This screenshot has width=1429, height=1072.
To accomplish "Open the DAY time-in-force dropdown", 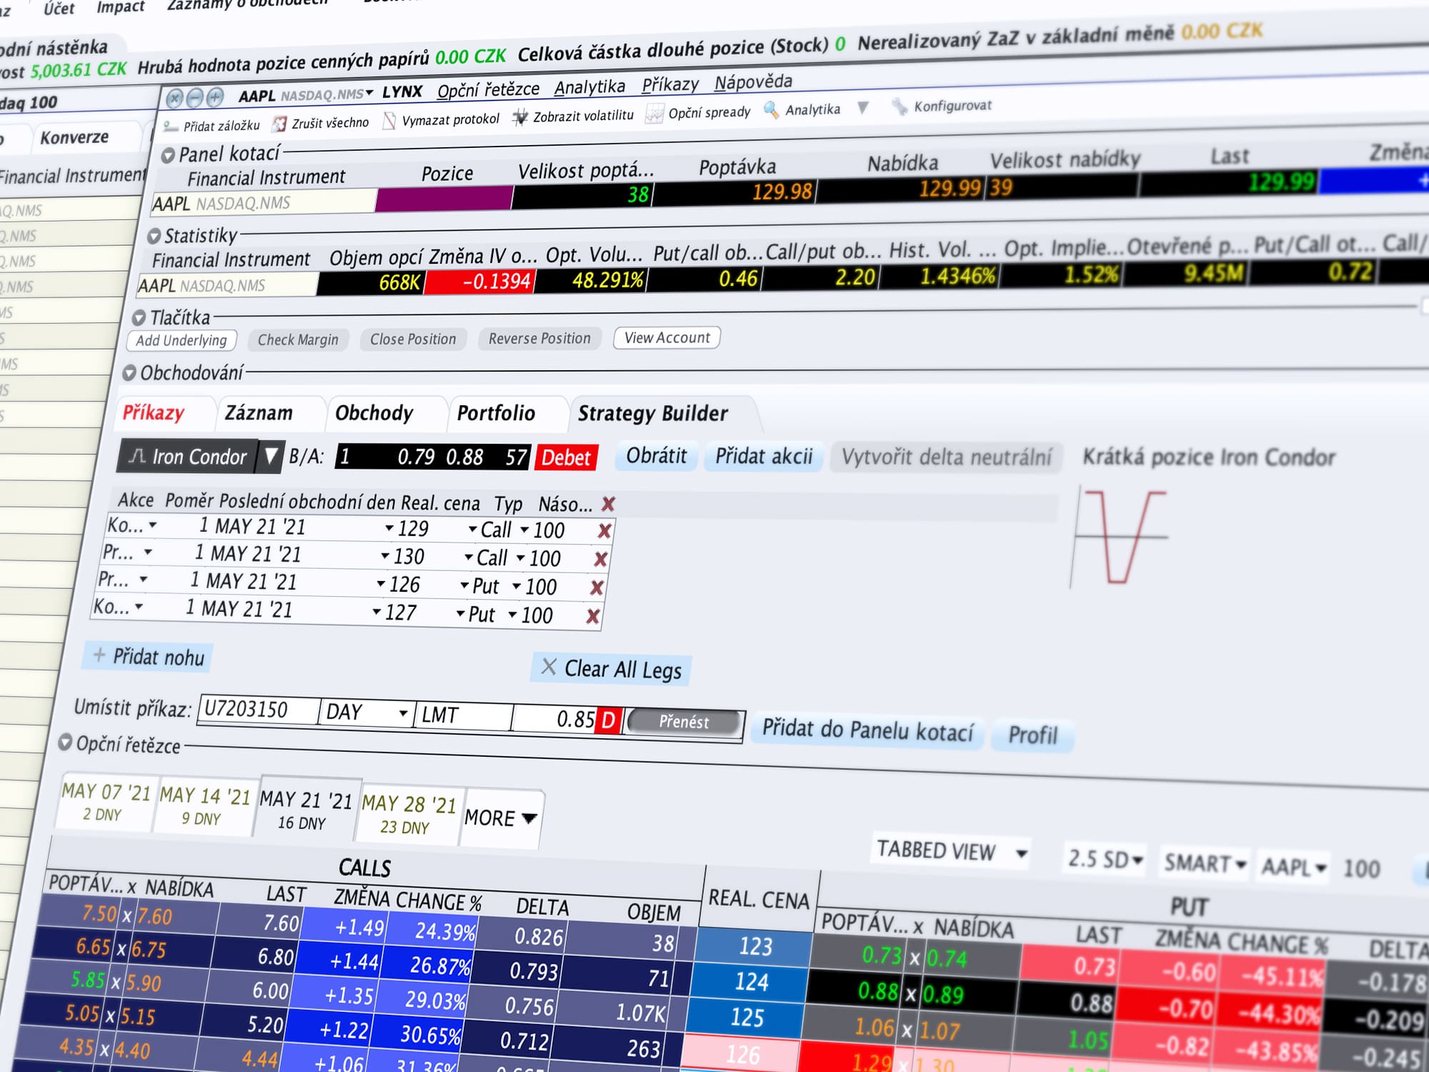I will (x=403, y=713).
